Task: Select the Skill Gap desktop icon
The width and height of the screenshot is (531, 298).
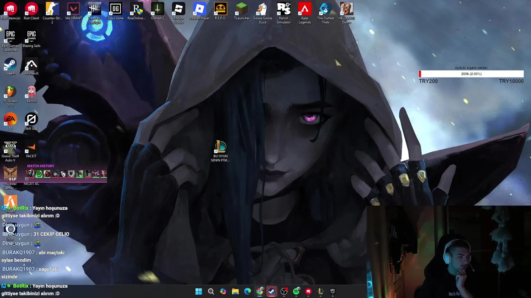Action: click(x=31, y=122)
